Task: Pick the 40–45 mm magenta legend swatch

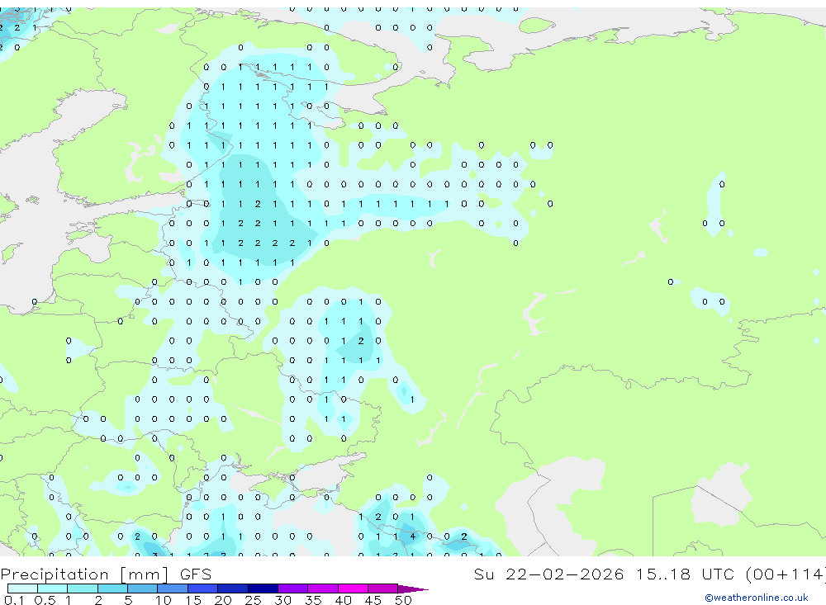Action: click(x=353, y=588)
